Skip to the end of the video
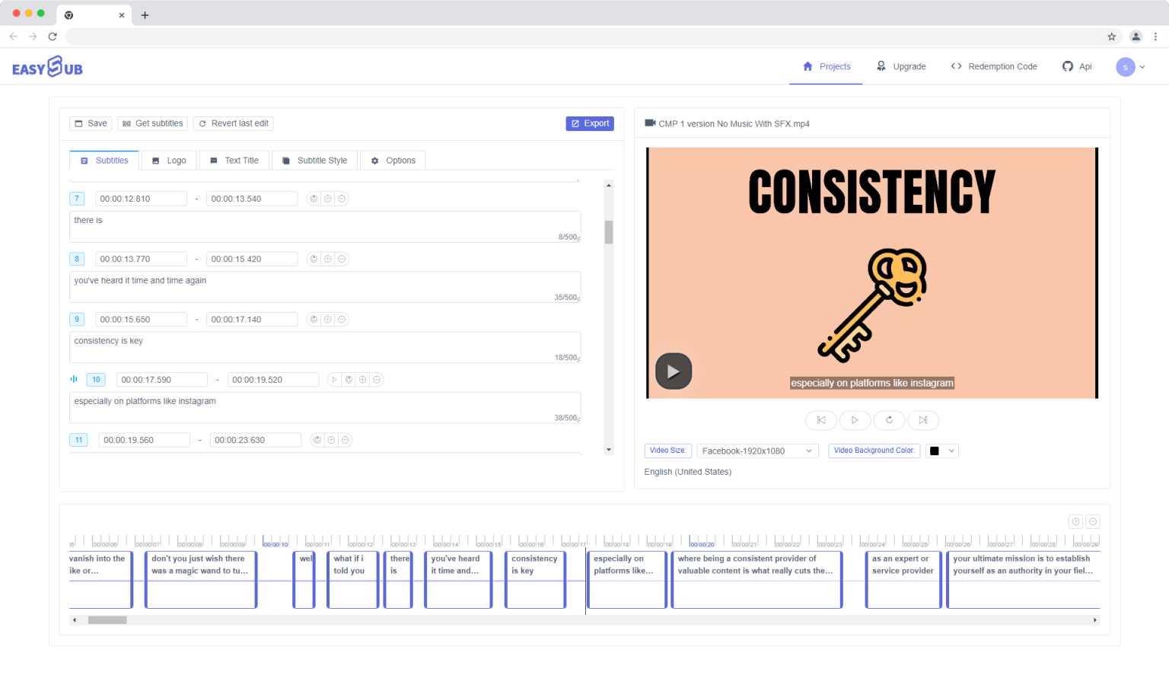Viewport: 1169px width, 688px height. coord(923,420)
